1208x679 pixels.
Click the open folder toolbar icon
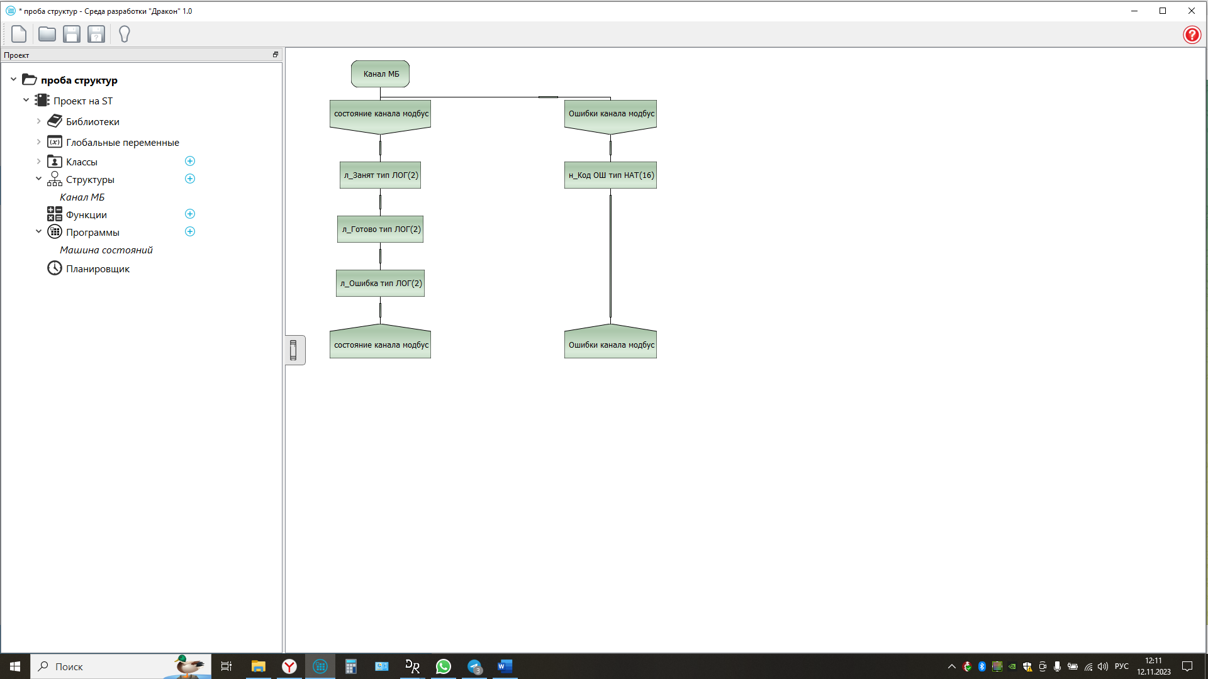pos(47,34)
